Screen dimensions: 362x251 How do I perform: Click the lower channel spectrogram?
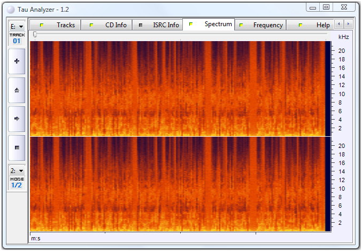pos(178,184)
